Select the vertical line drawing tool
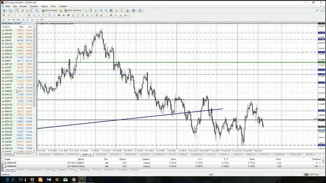 (15, 15)
